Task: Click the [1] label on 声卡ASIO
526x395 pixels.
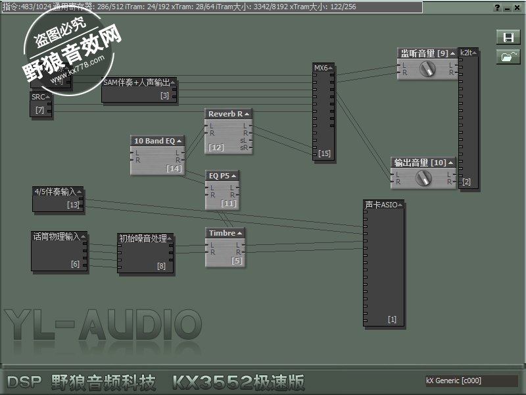Action: pyautogui.click(x=392, y=319)
